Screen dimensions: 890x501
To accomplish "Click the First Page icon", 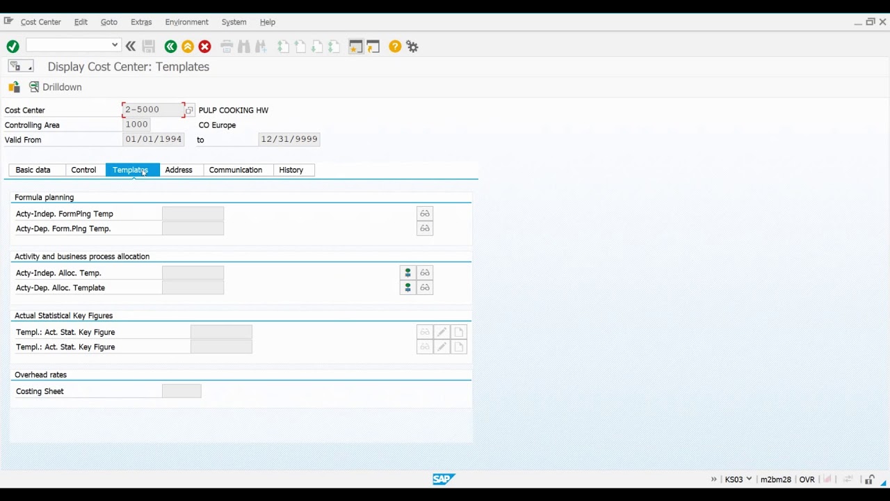I will (283, 47).
